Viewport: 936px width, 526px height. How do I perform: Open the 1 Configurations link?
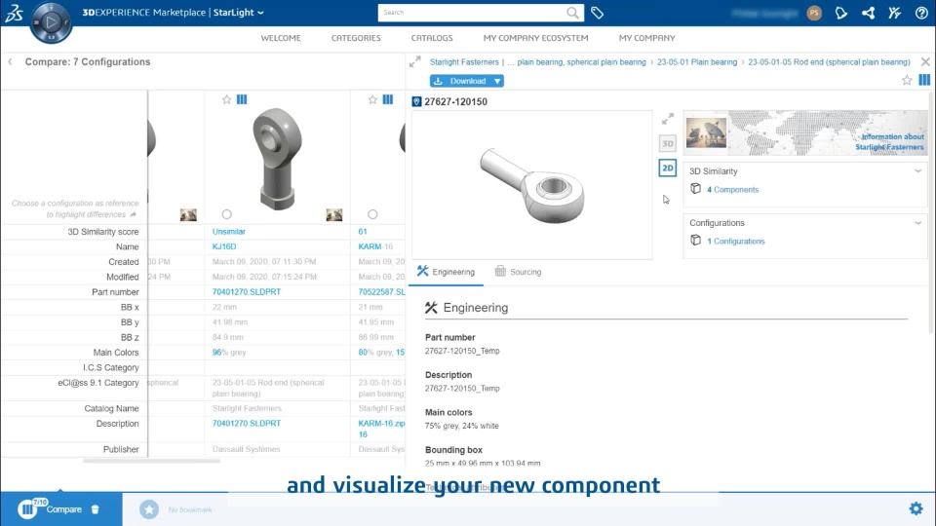(735, 242)
